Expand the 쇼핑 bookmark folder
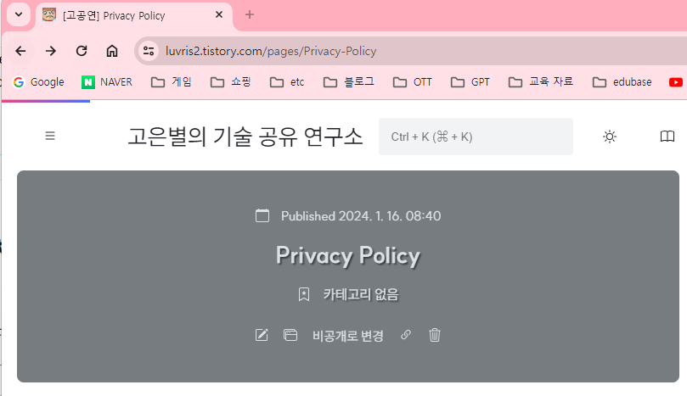The width and height of the screenshot is (687, 396). coord(230,82)
